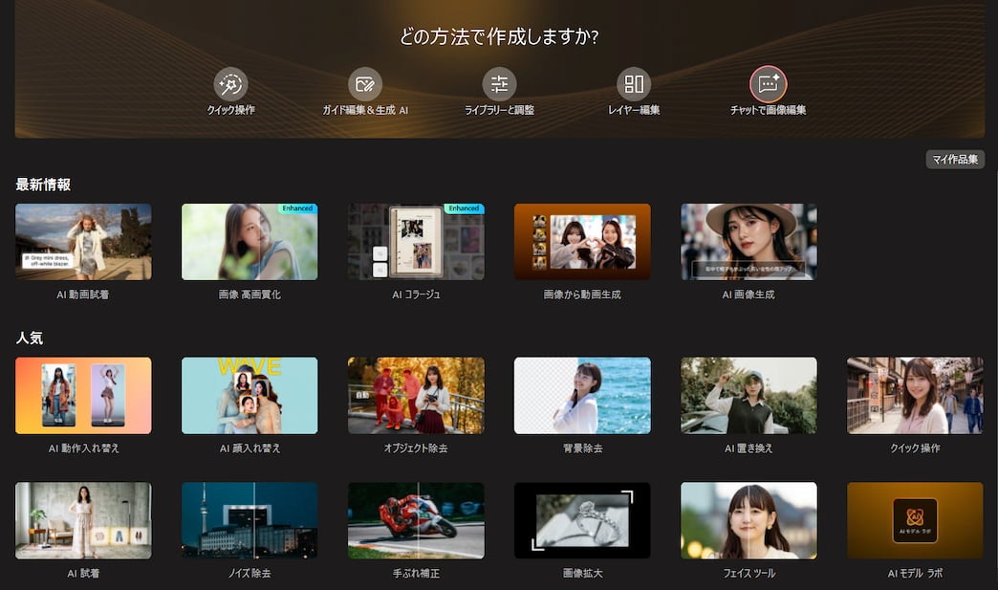Click the AI 動作入れ替え caption
This screenshot has width=998, height=590.
(x=83, y=448)
